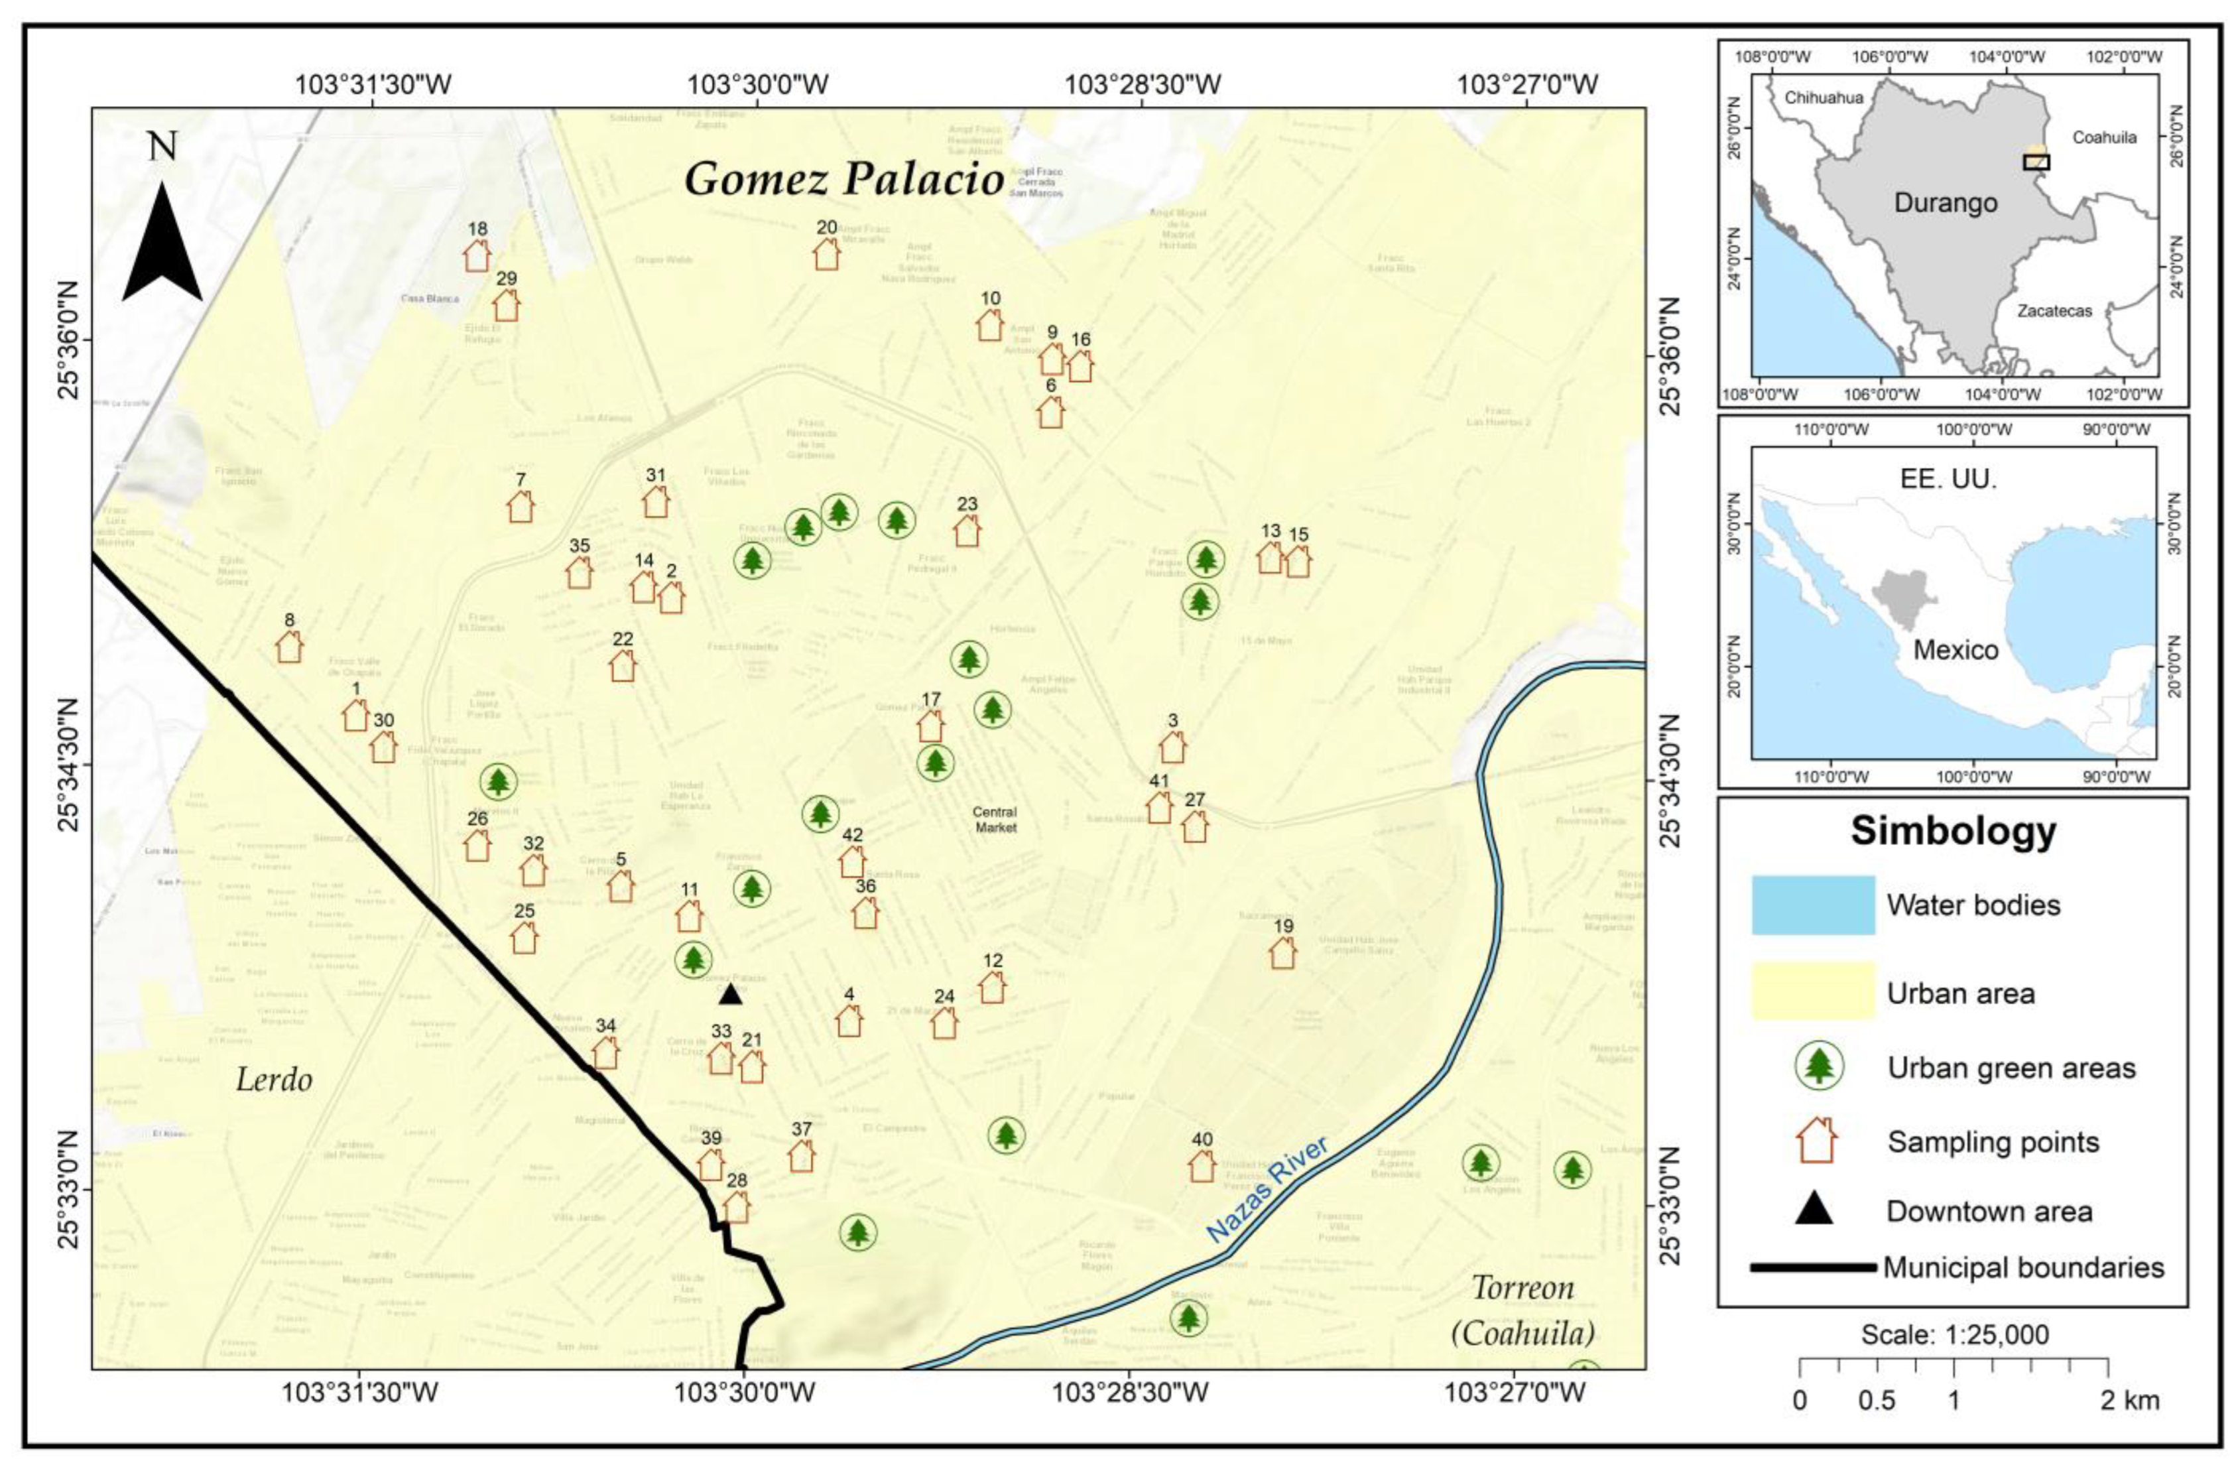Click the Central Market label
The image size is (2232, 1463).
point(994,820)
